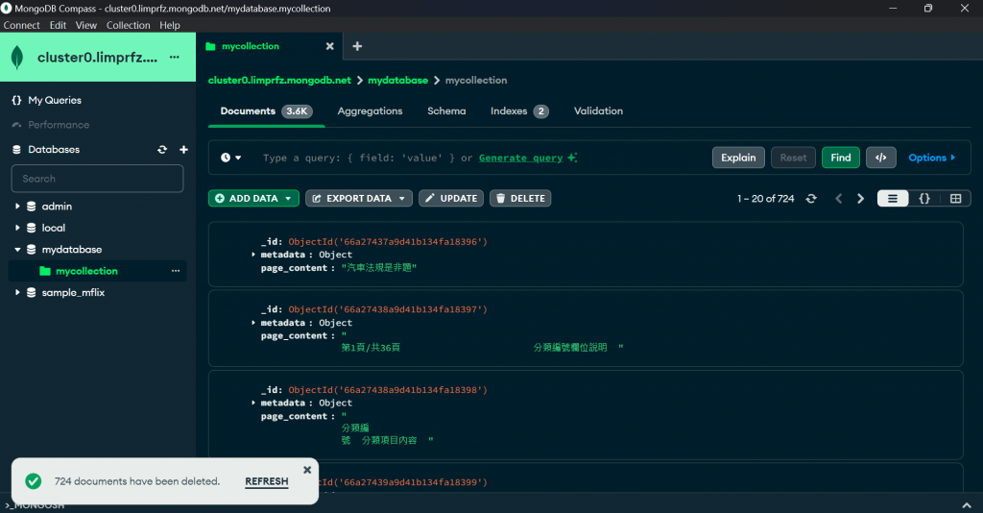Switch to table view
983x513 pixels.
(x=955, y=198)
